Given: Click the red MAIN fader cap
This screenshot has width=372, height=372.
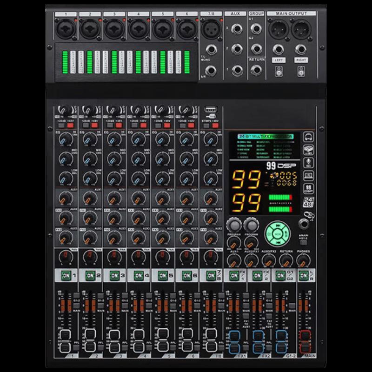Looking at the screenshot, I should point(305,342).
